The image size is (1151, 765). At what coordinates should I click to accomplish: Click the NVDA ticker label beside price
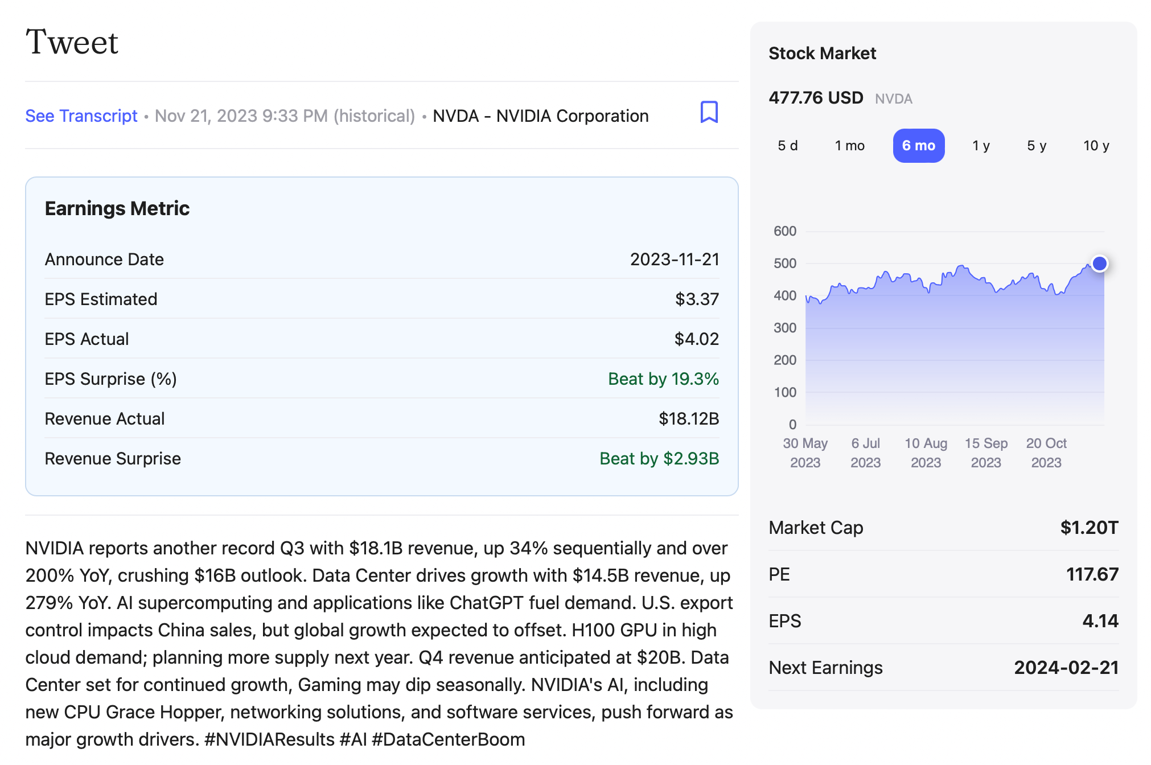pyautogui.click(x=893, y=99)
